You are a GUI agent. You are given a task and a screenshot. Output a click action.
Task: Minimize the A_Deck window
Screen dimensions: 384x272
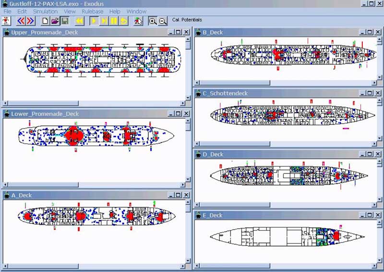171,195
